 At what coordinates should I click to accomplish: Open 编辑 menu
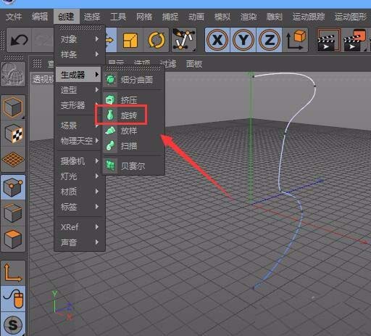pos(40,17)
